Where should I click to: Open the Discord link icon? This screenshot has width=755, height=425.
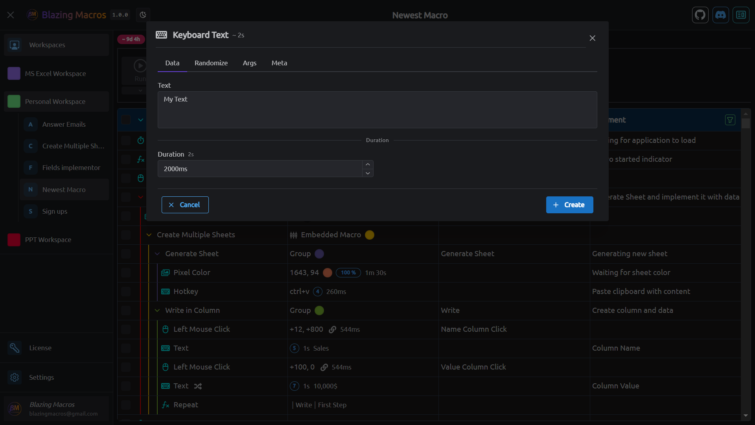[720, 15]
